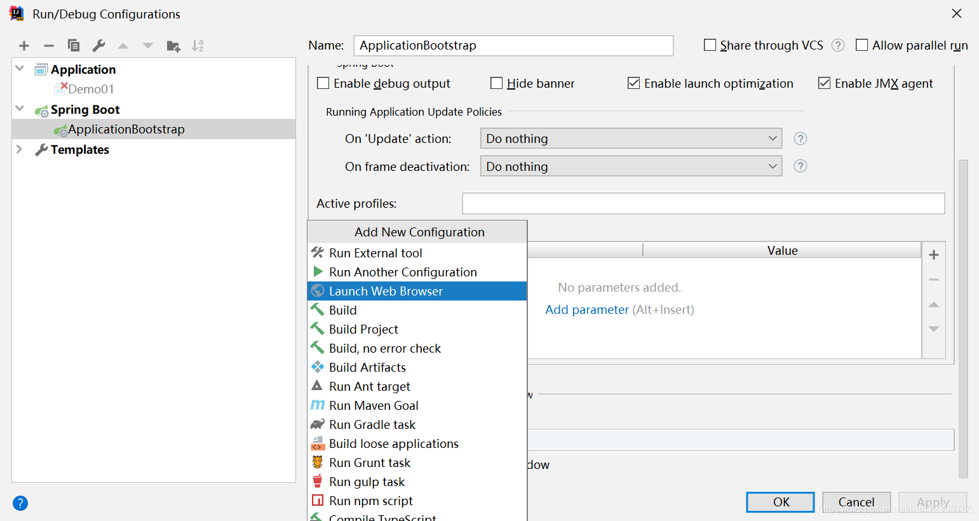Select Build, no error check entry
The height and width of the screenshot is (521, 979).
tap(417, 348)
